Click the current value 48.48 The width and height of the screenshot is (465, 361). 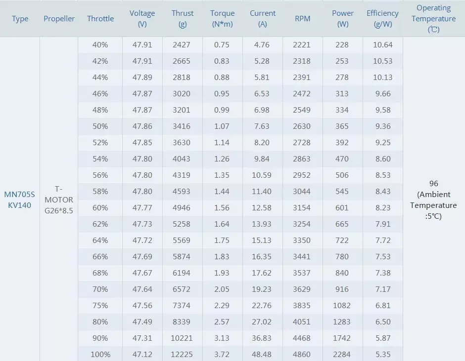pos(262,354)
